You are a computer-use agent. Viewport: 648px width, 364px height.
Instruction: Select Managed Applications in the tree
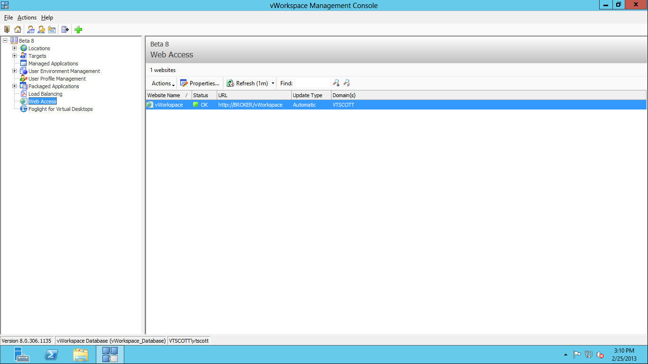[53, 64]
